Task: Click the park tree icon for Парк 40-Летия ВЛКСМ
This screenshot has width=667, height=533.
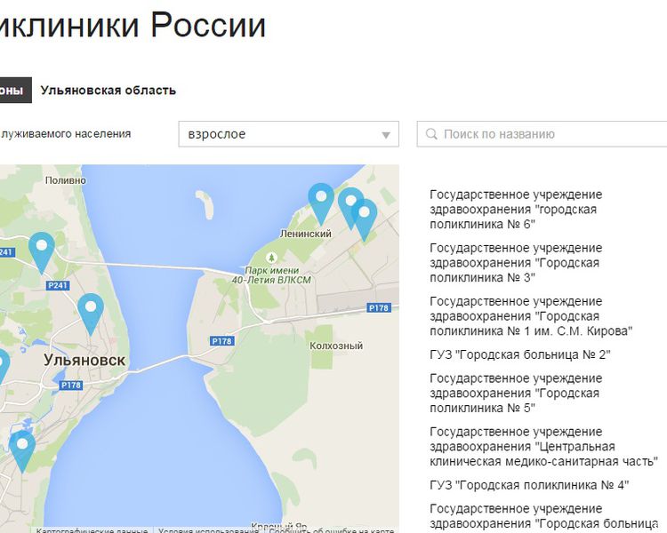Action: click(x=271, y=258)
